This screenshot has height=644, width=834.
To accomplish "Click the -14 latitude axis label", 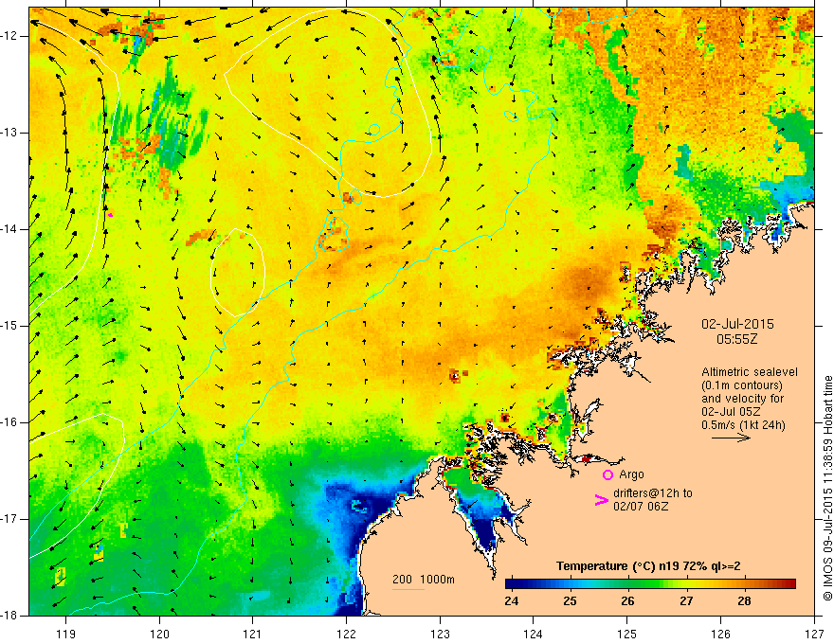I will click(x=9, y=229).
